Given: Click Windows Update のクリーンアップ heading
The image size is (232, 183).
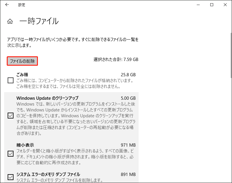Looking at the screenshot, I should pyautogui.click(x=48, y=98).
